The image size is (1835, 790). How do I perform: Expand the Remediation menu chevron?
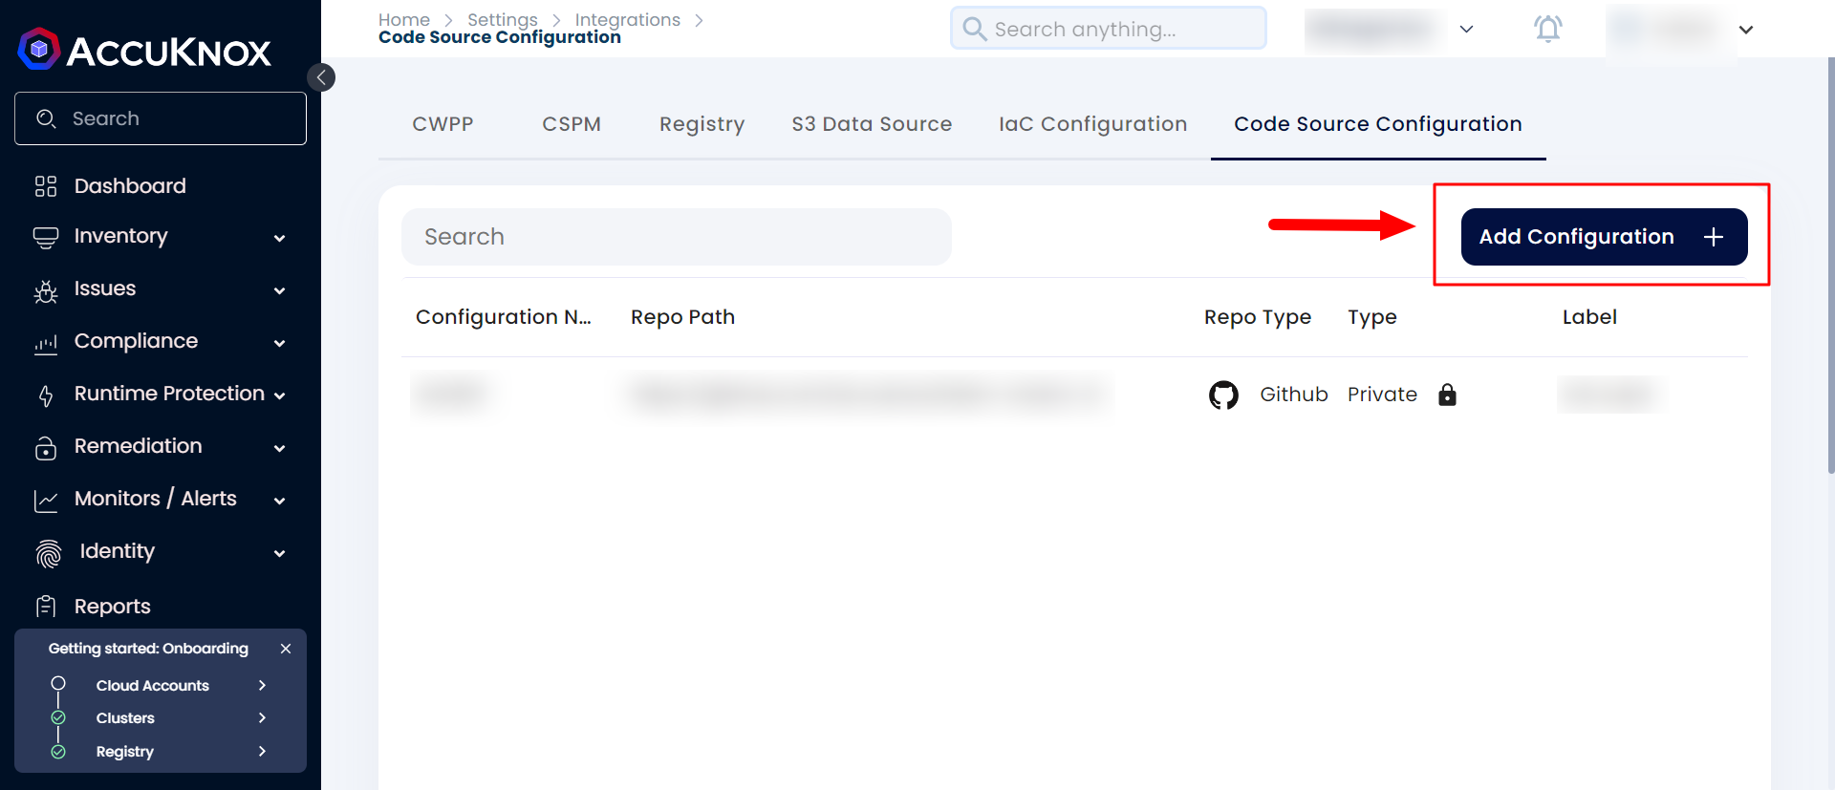279,448
